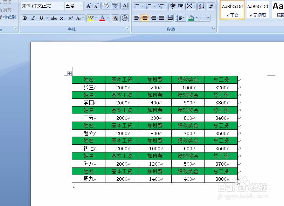This screenshot has width=284, height=206.
Task: Click the cell containing 赵六
Action: 89,133
